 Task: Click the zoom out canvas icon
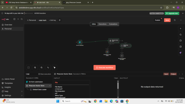(x=42, y=68)
